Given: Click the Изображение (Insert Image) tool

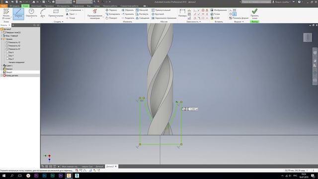Looking at the screenshot, I should [219, 10].
